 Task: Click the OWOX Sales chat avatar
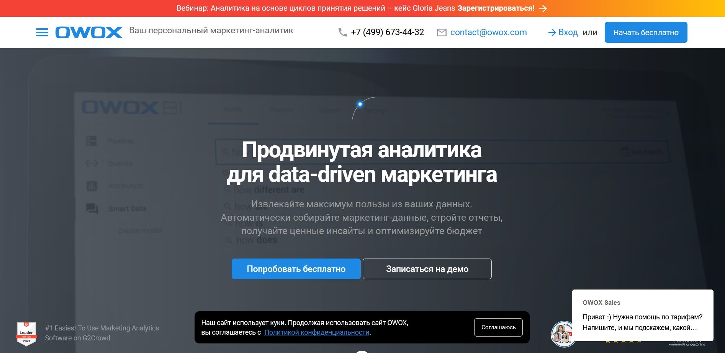pos(563,333)
